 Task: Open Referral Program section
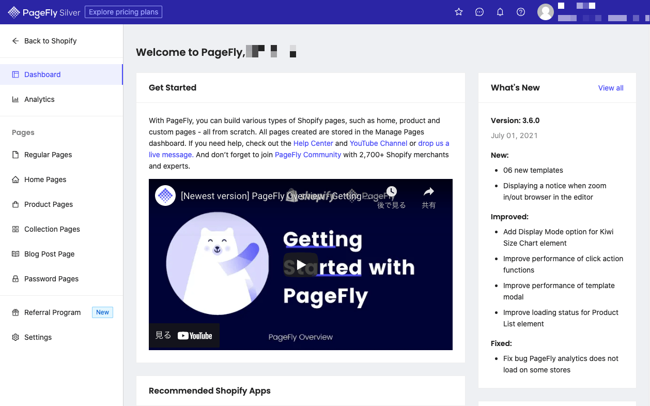61,312
